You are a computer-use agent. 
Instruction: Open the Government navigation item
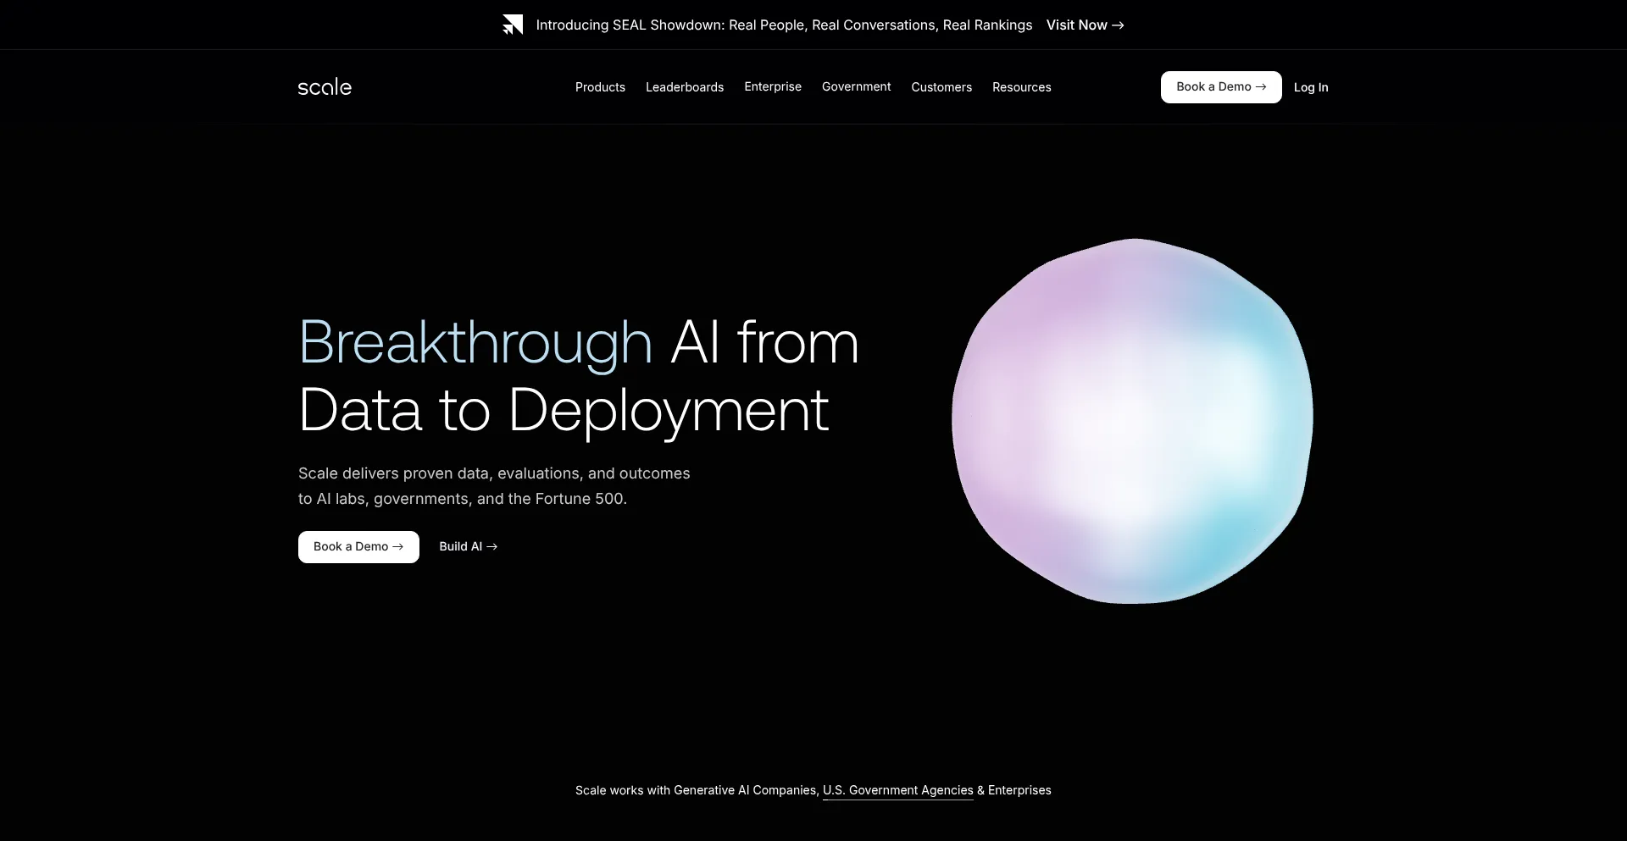pyautogui.click(x=856, y=87)
